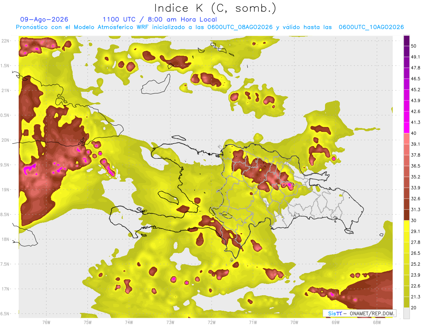Screen dimensions: 423x327
Task: Click the title "Indice K (C, somb.)"
Action: [x=215, y=8]
